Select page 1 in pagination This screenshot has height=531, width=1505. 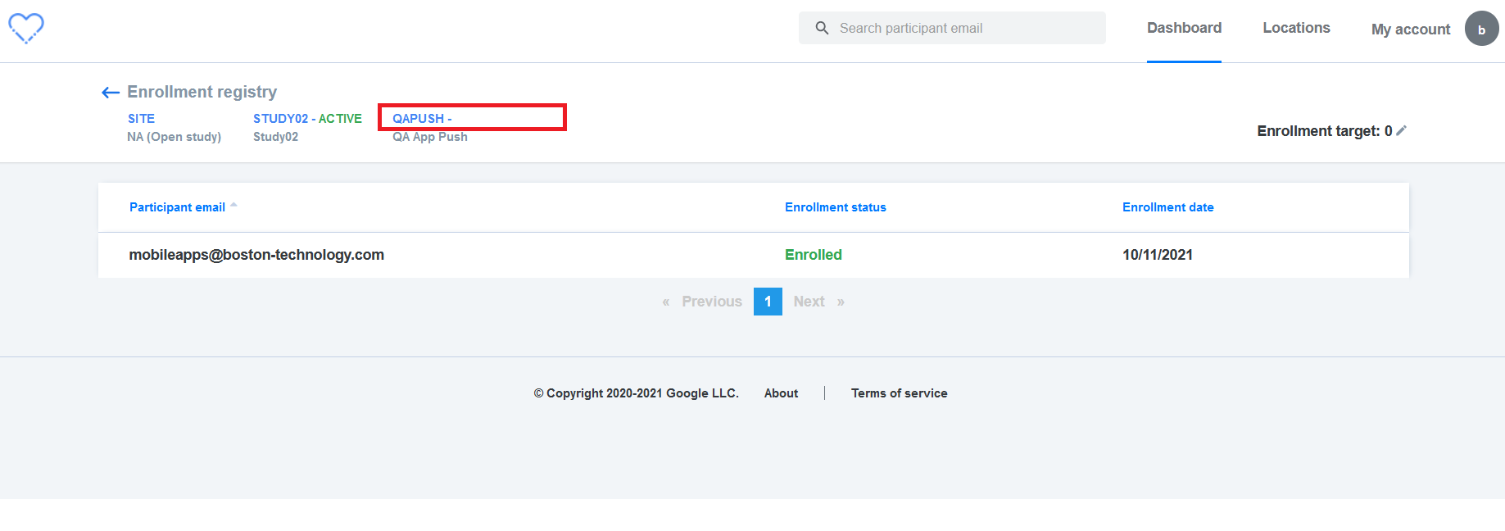pyautogui.click(x=768, y=302)
